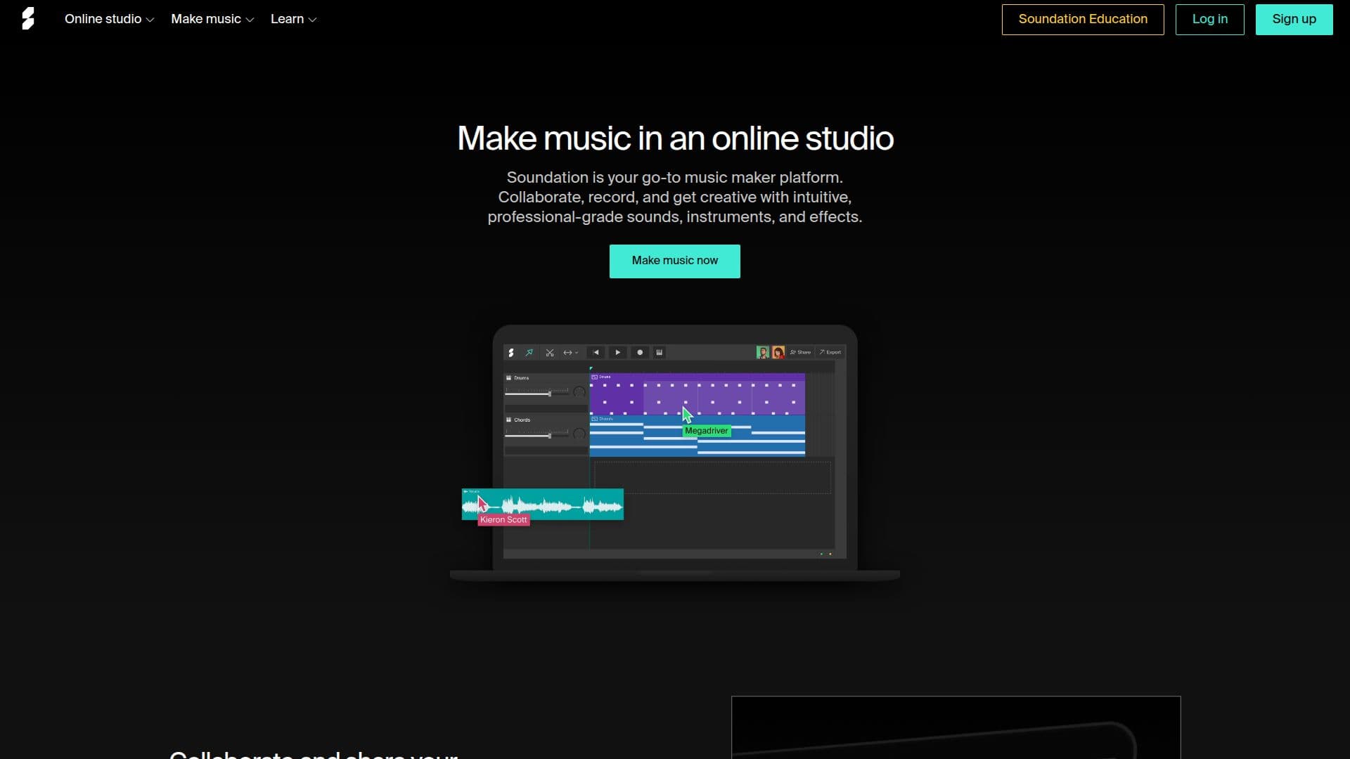This screenshot has width=1350, height=759.
Task: Select the arrow pointer tool in the mockup toolbar
Action: [x=529, y=353]
